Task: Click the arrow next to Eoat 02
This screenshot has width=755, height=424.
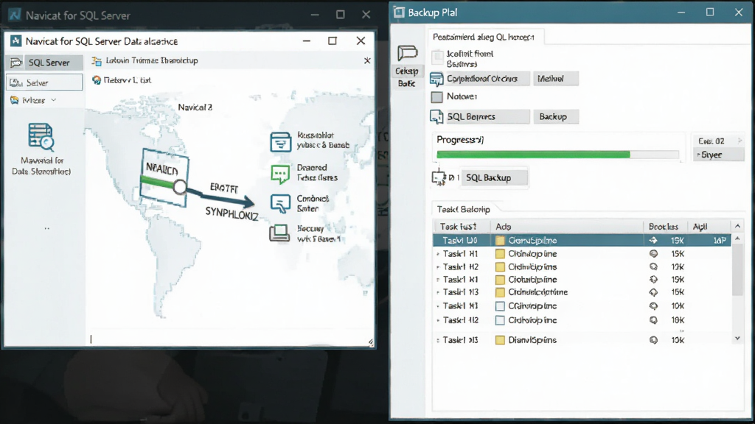Action: coord(739,141)
